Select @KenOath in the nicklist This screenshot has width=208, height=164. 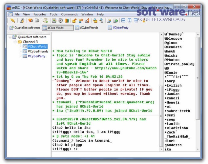click(x=173, y=47)
